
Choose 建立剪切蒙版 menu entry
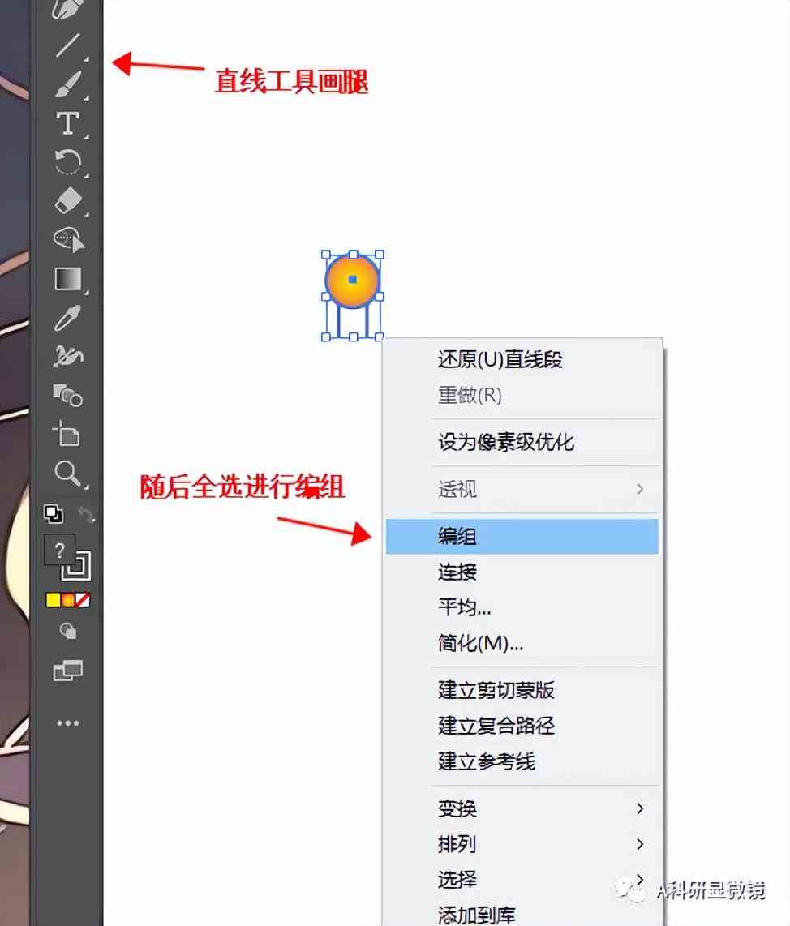click(x=522, y=690)
